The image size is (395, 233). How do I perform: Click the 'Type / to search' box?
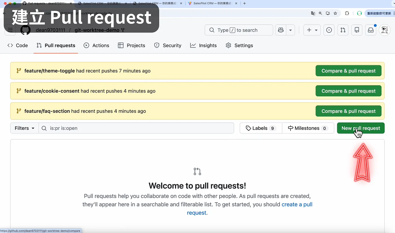pyautogui.click(x=239, y=30)
